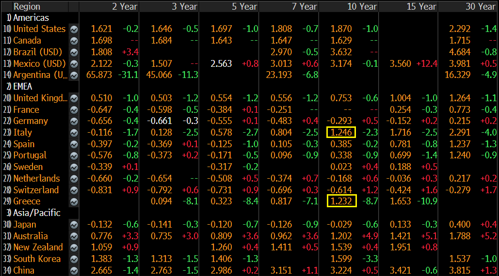This screenshot has width=499, height=276.
Task: Click United Kingdom 15 Year yield 1.004
Action: click(x=401, y=98)
